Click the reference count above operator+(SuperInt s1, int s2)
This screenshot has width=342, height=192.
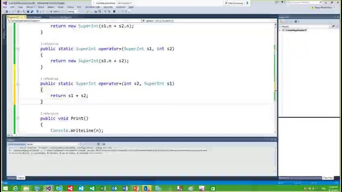(x=49, y=44)
